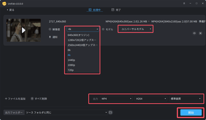Select 8k from resolution list

pyautogui.click(x=69, y=50)
